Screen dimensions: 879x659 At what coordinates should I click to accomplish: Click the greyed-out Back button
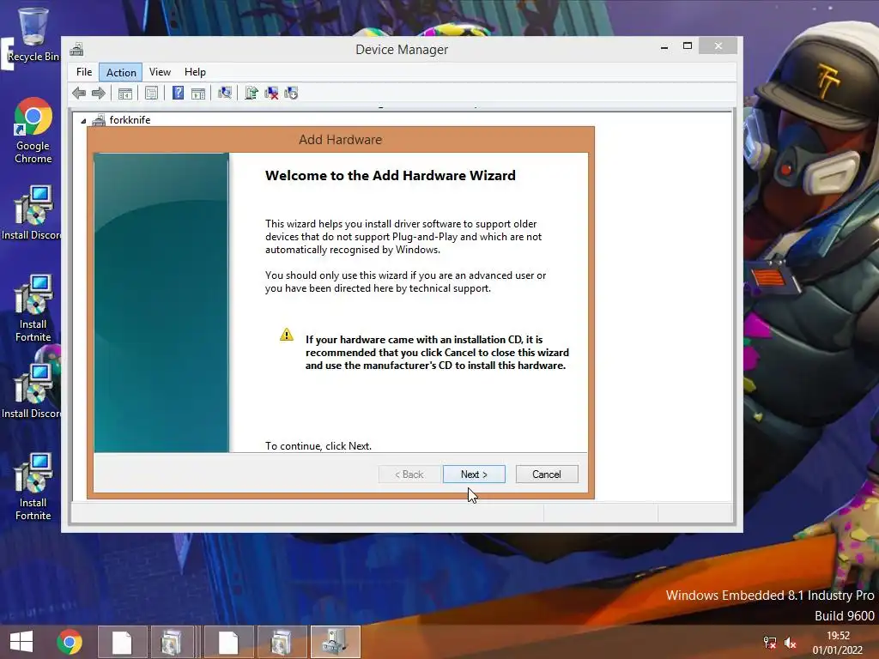pos(409,474)
